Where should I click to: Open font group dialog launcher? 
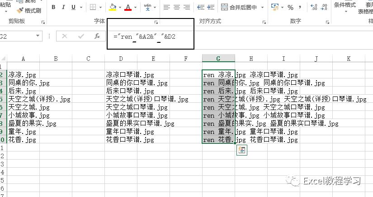click(156, 22)
